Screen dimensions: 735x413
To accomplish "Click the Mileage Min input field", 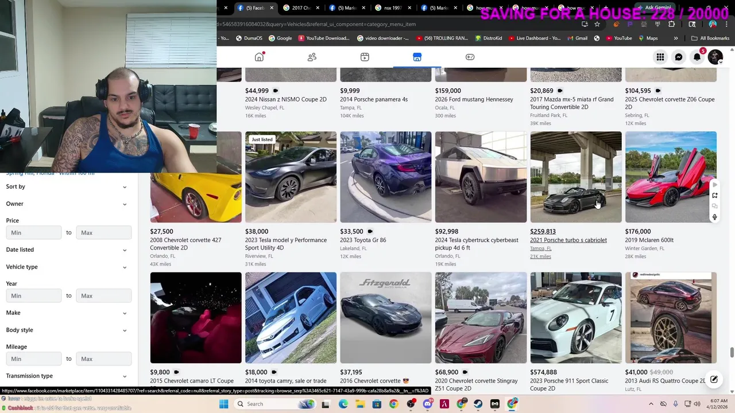I will coord(34,359).
